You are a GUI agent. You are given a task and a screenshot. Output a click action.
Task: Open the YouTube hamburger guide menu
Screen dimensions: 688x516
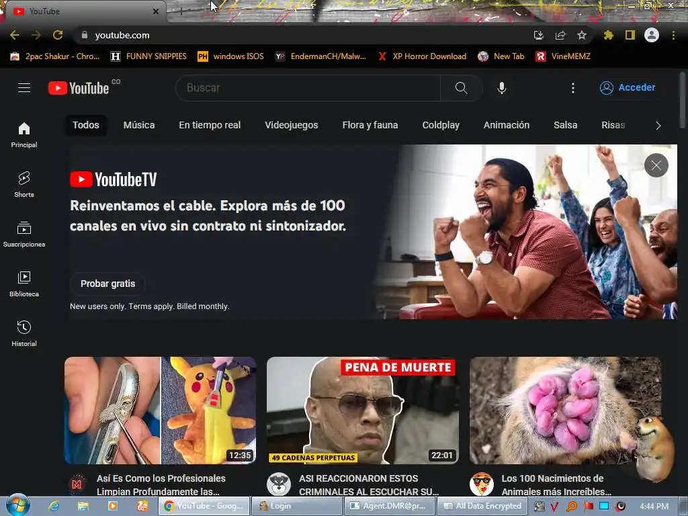click(x=24, y=88)
